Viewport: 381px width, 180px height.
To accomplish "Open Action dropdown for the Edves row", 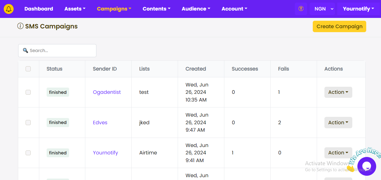I will (338, 123).
